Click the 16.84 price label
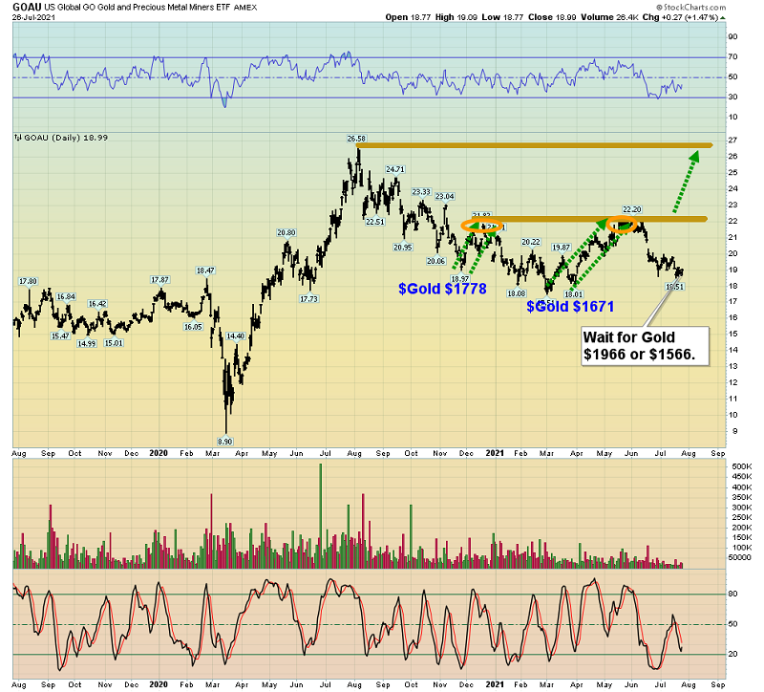This screenshot has width=764, height=692. pos(66,296)
